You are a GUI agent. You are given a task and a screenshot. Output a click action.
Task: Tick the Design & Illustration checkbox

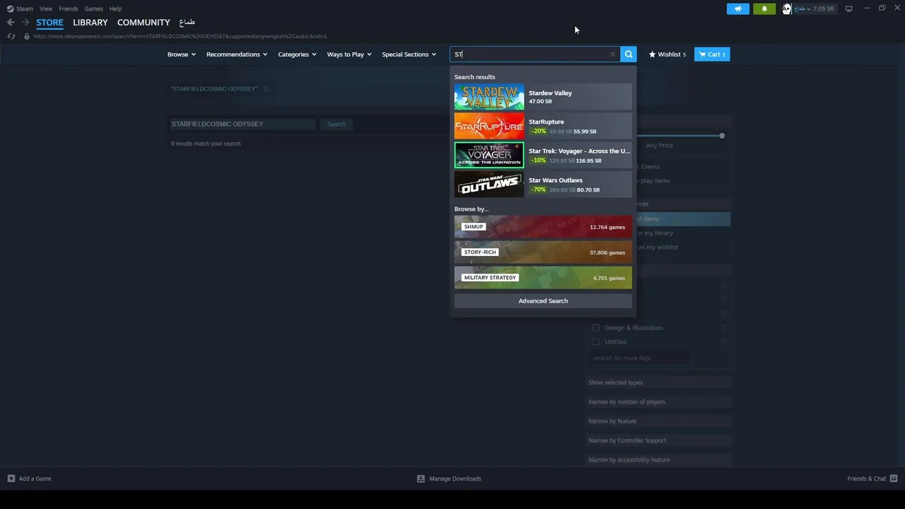point(595,327)
